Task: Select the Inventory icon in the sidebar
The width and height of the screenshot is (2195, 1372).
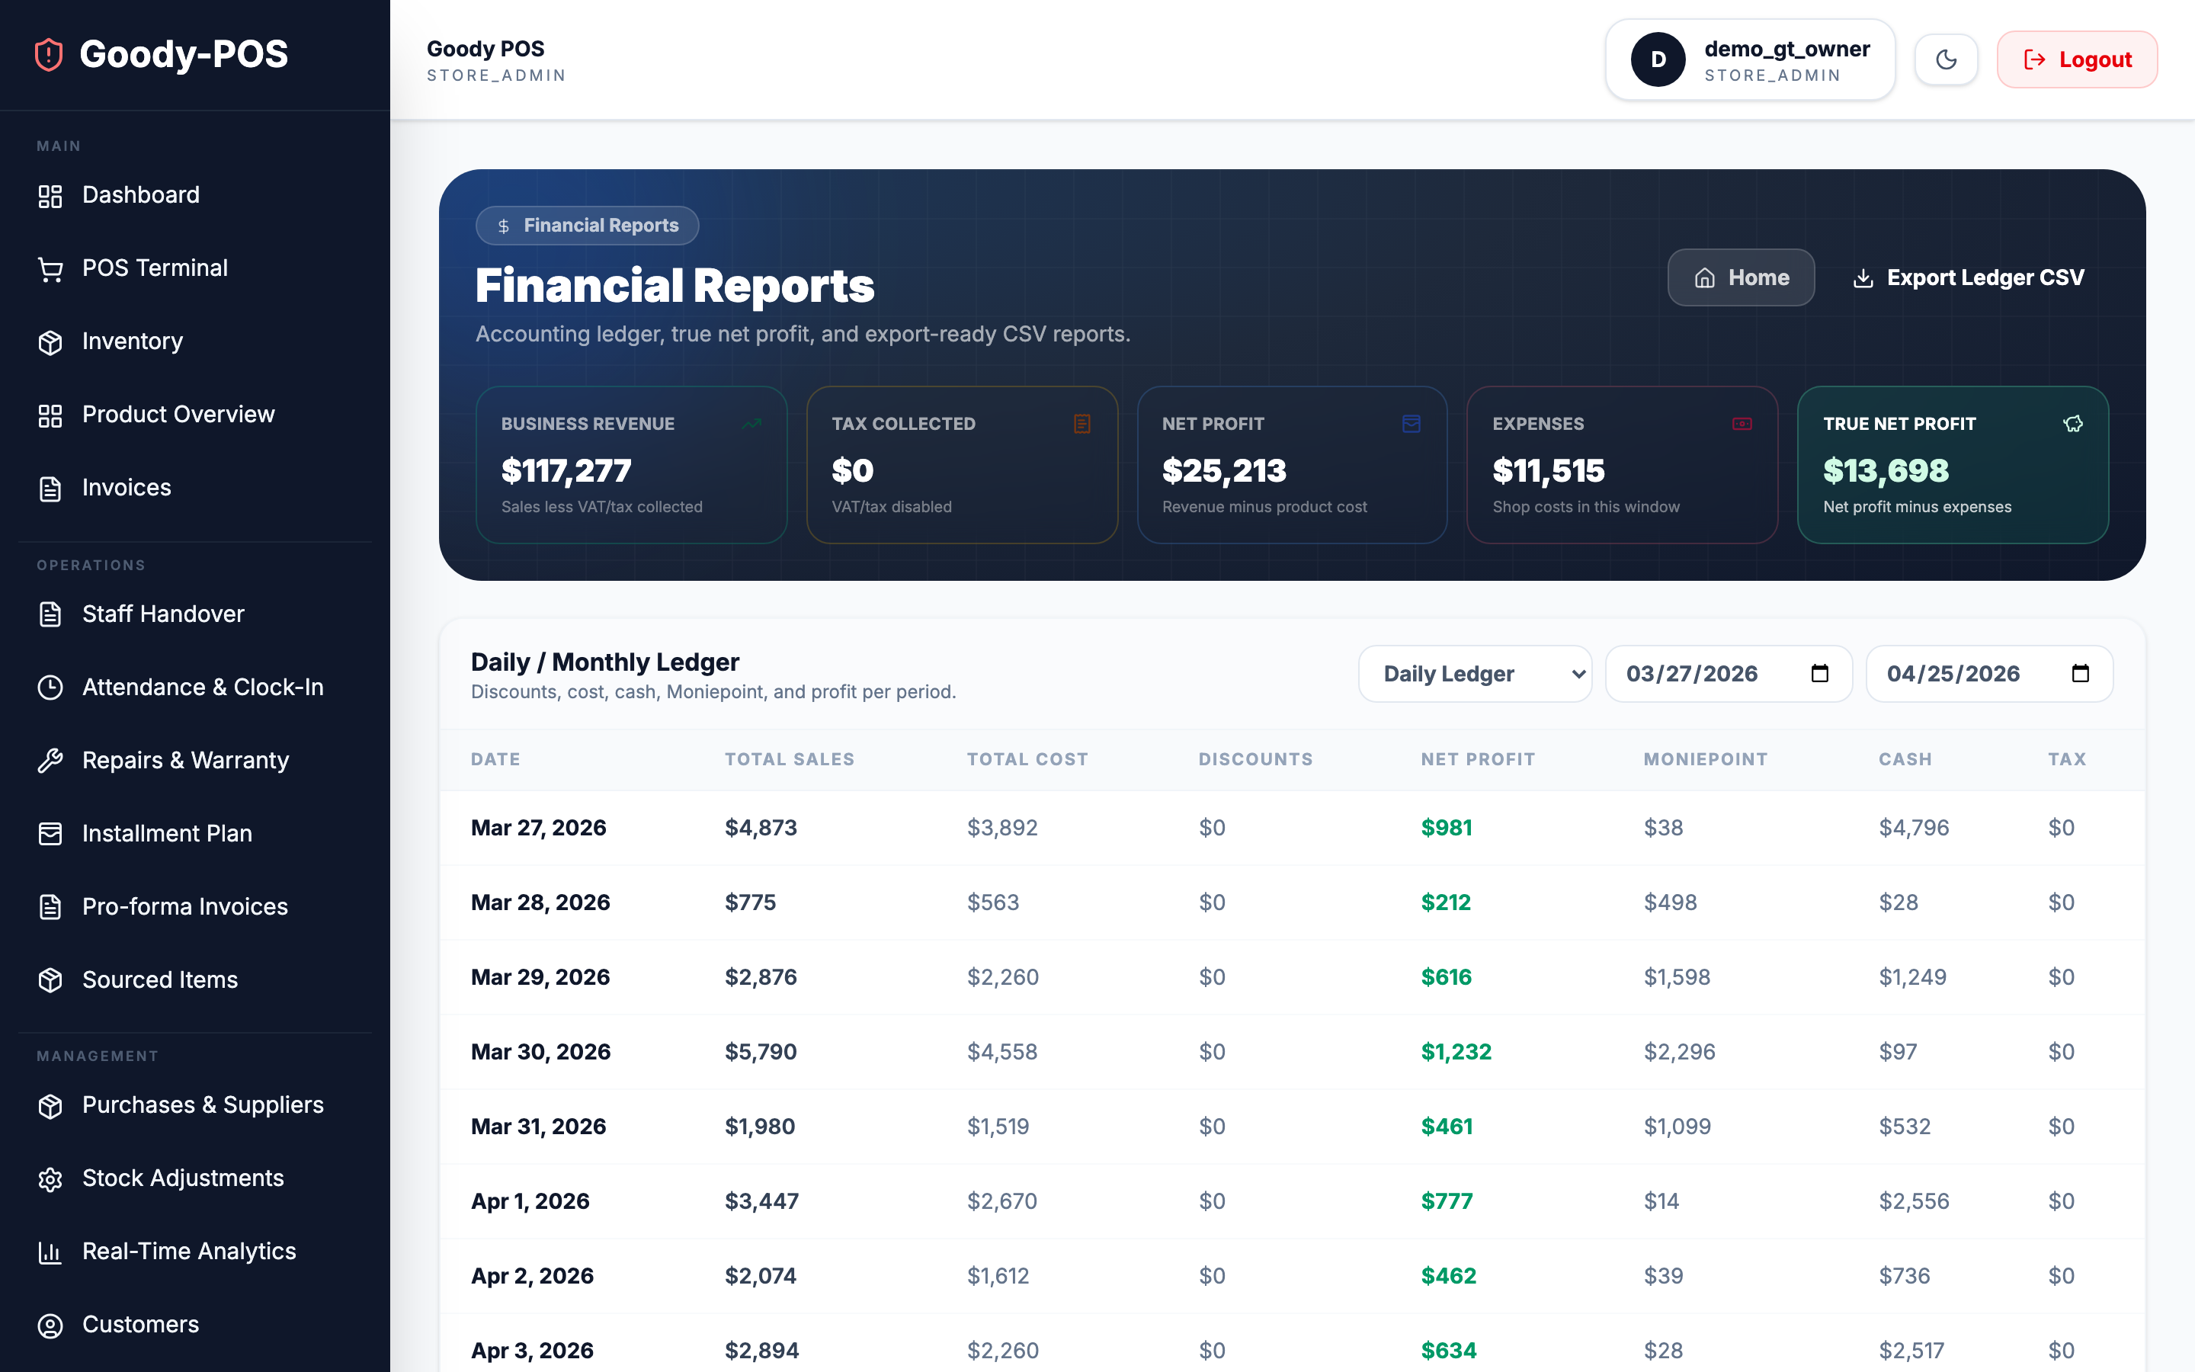Action: (50, 341)
